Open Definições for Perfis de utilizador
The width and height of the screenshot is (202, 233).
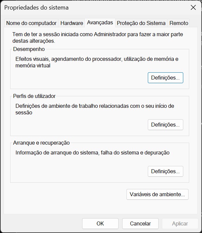pyautogui.click(x=165, y=125)
